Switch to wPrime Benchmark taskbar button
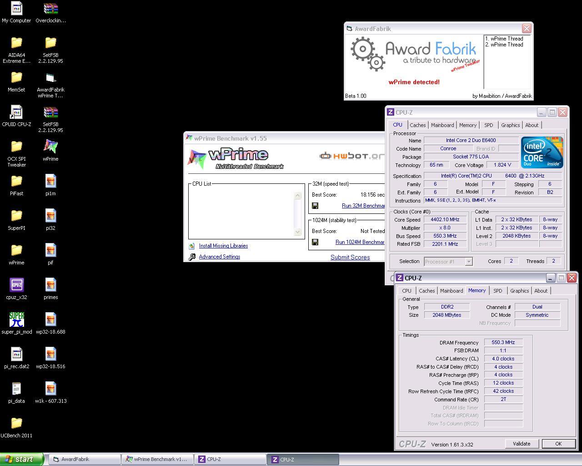 (157, 460)
